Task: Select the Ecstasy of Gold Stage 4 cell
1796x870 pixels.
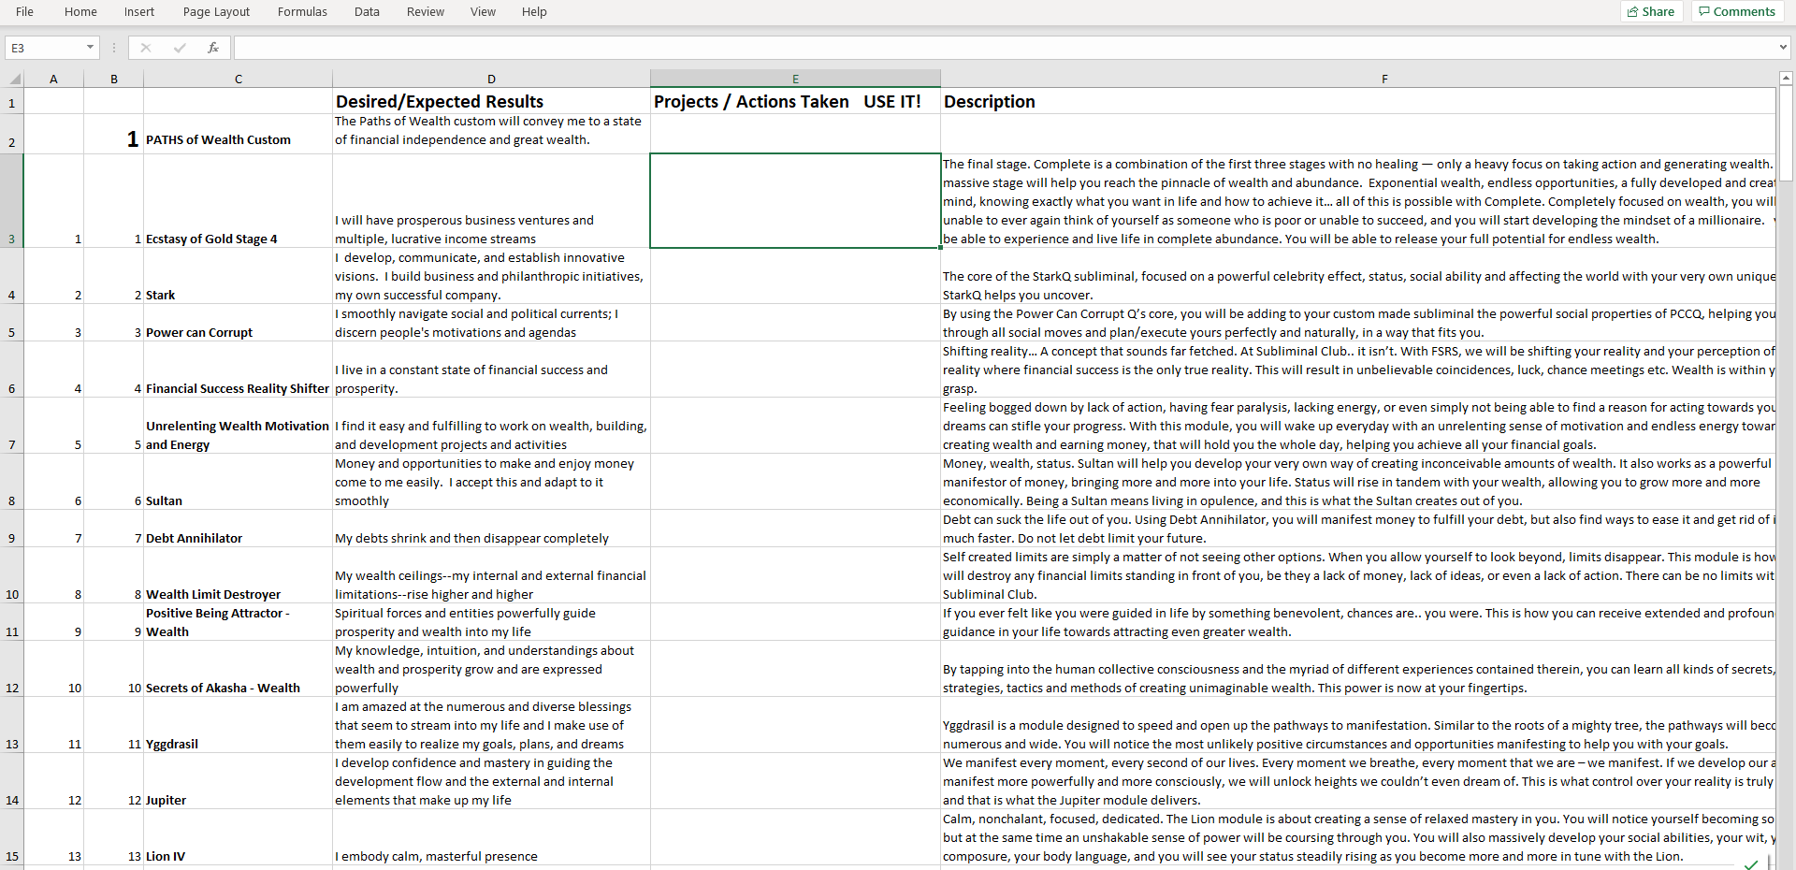Action: tap(238, 201)
